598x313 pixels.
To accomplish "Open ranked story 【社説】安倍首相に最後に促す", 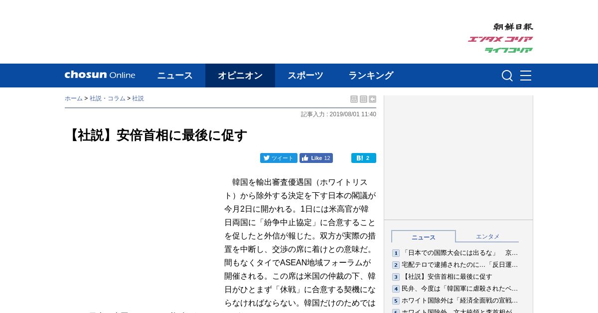I will [447, 277].
